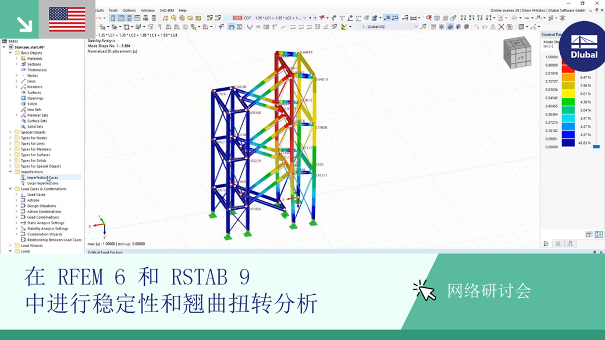Toggle the navigator panel toolbar icon
Image resolution: width=605 pixels, height=340 pixels.
coord(113,18)
